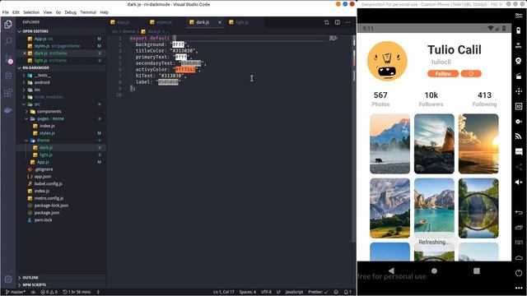
Task: Click the background white color swatch
Action: (178, 44)
